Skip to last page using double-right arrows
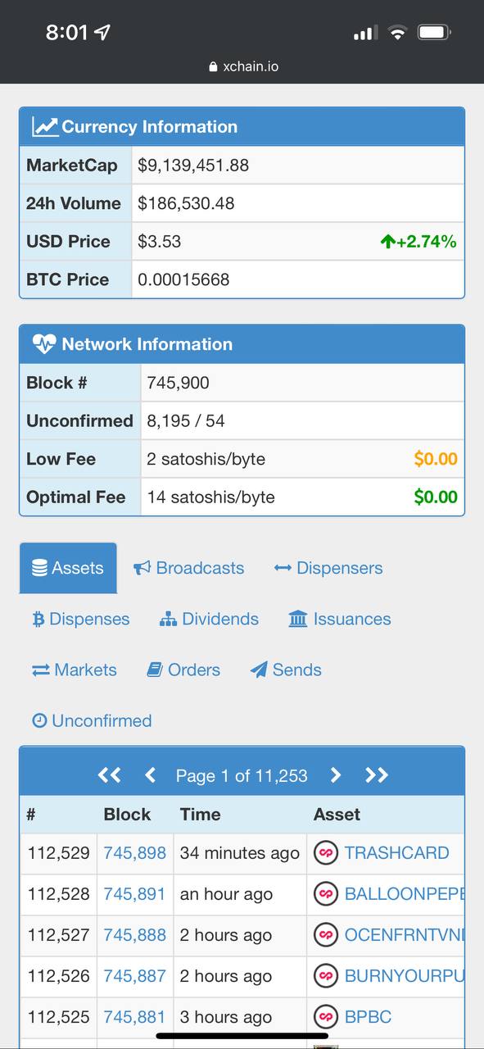Image resolution: width=484 pixels, height=1049 pixels. (x=376, y=775)
